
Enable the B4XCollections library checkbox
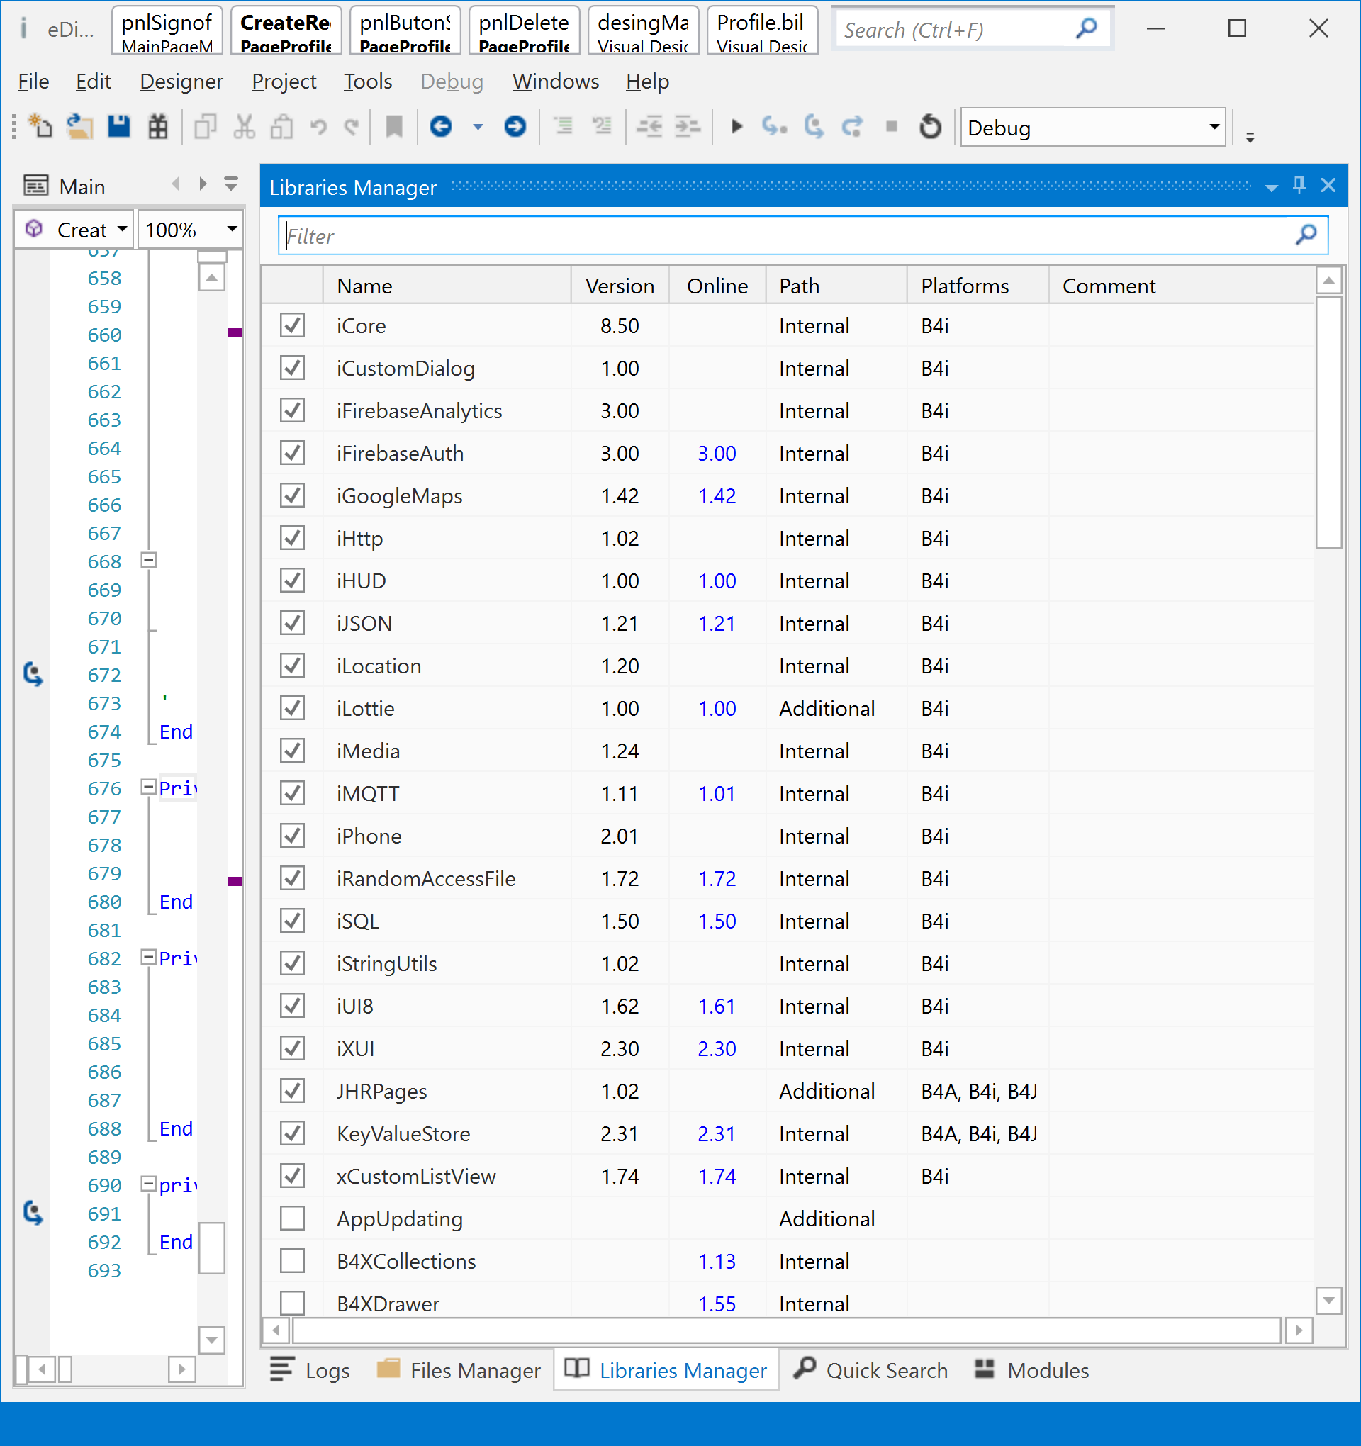point(293,1261)
